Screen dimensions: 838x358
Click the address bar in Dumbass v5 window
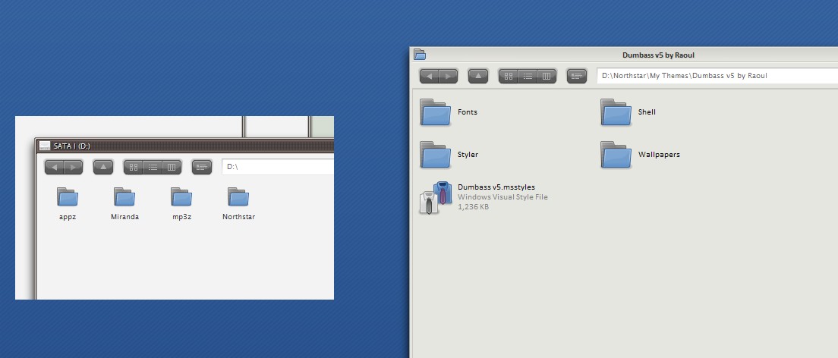click(717, 76)
